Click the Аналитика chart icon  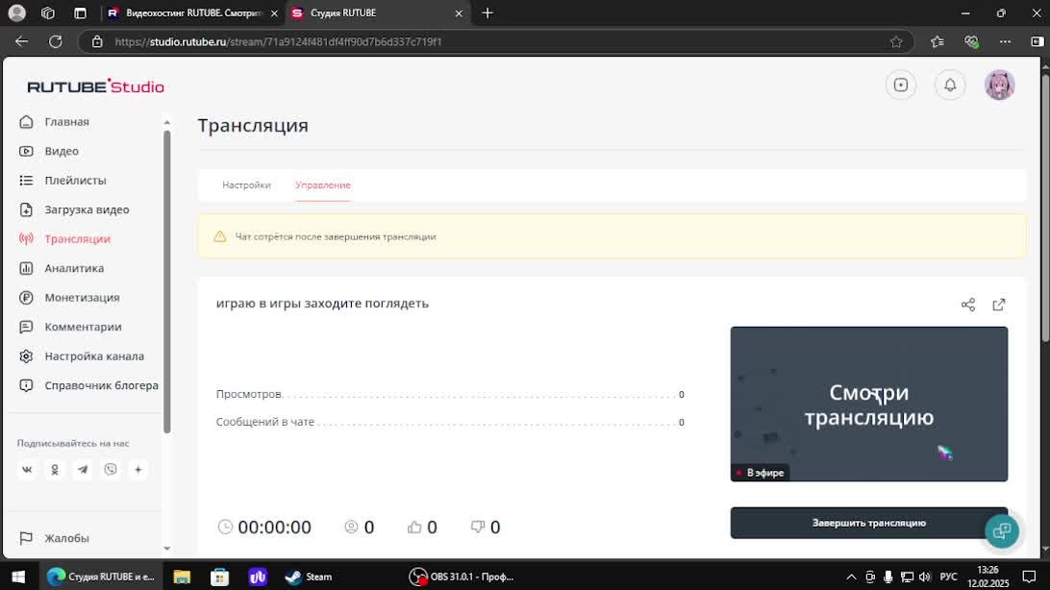coord(26,268)
